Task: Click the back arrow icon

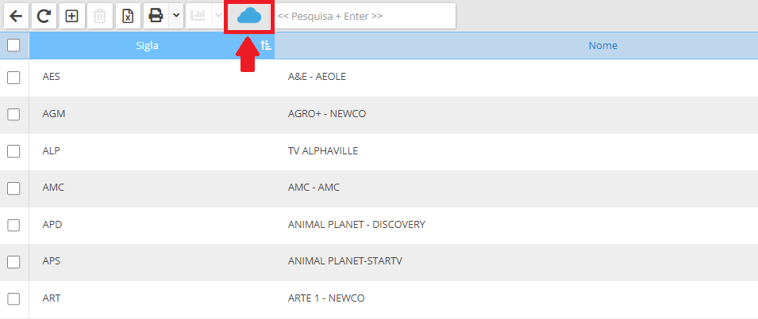Action: coord(16,16)
